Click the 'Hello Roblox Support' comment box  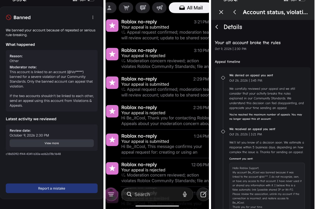(x=267, y=186)
